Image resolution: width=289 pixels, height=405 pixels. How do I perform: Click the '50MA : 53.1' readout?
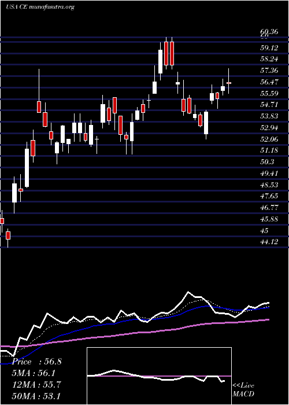coord(36,396)
